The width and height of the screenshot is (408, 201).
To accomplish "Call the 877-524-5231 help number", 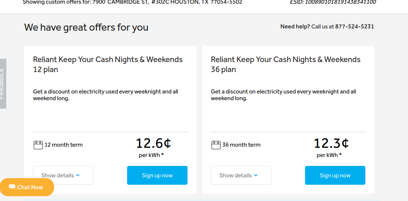I will pyautogui.click(x=354, y=27).
